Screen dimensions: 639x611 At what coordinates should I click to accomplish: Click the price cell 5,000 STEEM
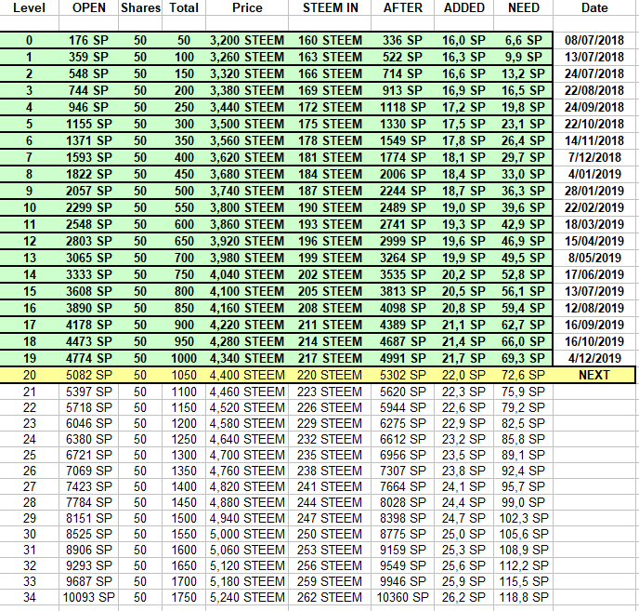(247, 534)
